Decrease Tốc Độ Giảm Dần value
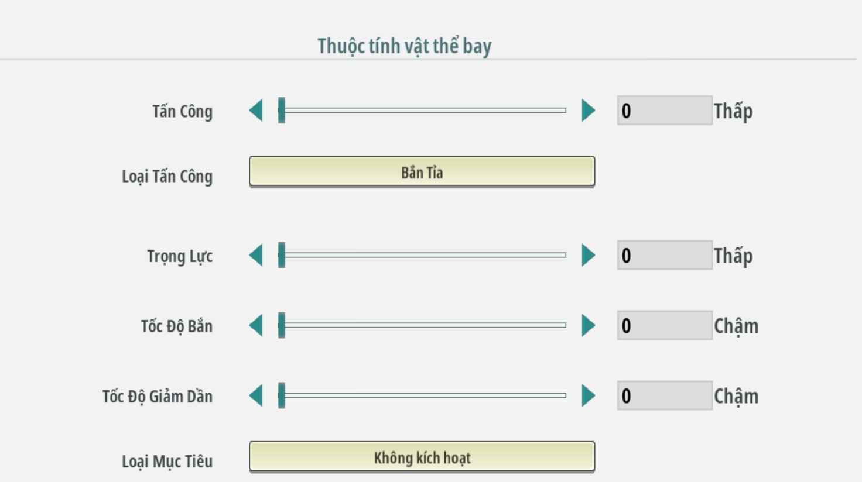This screenshot has width=862, height=482. [256, 396]
